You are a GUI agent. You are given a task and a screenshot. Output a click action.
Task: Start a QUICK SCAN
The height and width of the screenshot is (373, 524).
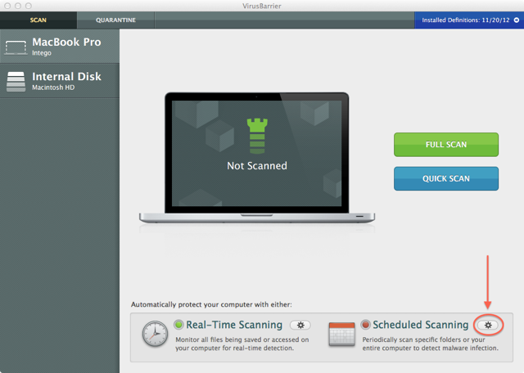coord(445,178)
